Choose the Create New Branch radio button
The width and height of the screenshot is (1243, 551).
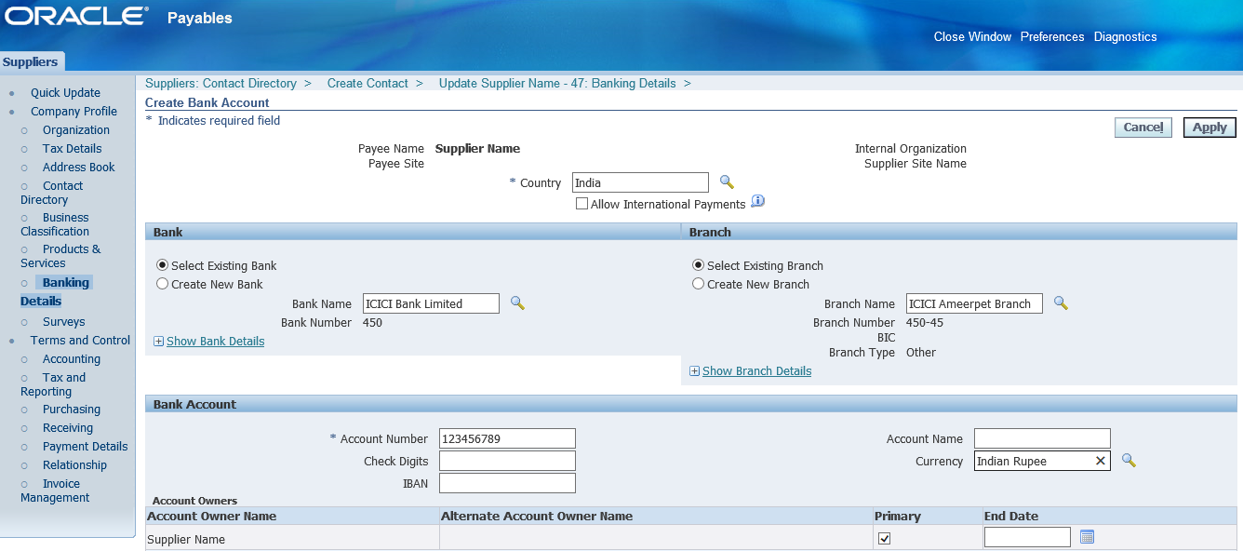(698, 284)
